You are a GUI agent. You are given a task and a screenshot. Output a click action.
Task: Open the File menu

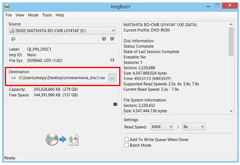point(9,15)
